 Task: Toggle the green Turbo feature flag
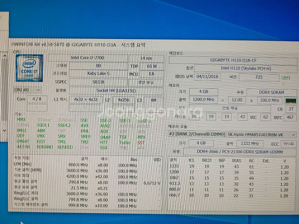click(x=124, y=142)
